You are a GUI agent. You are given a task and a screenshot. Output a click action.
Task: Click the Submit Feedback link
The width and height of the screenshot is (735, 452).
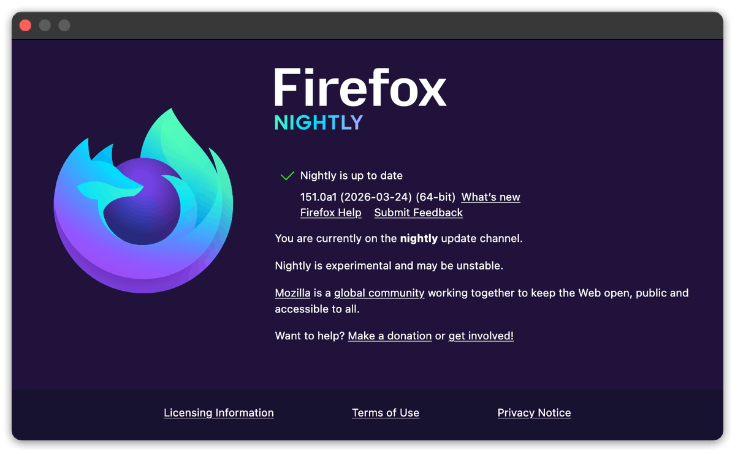(418, 213)
